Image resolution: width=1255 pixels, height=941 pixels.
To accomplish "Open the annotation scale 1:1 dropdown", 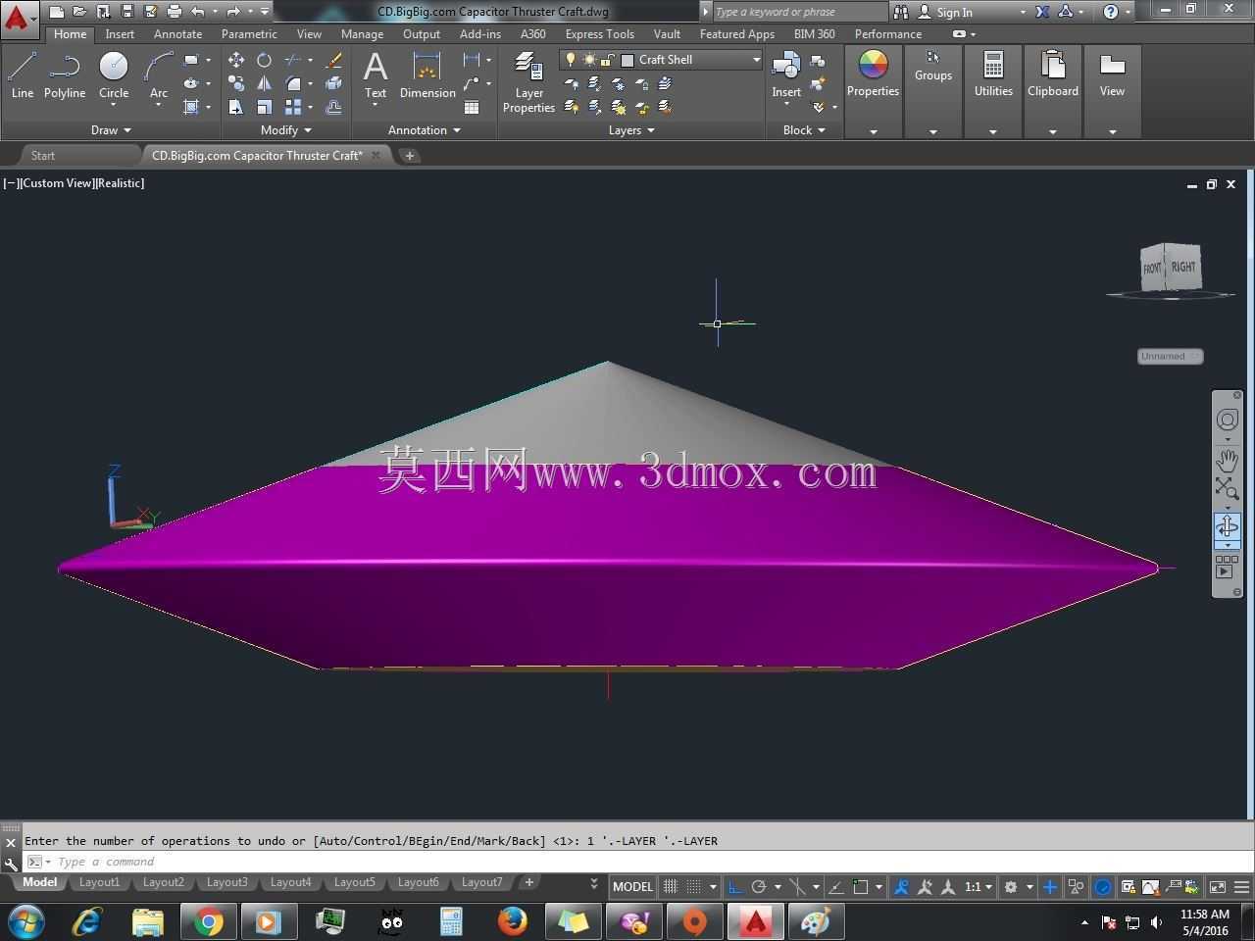I will (x=978, y=887).
